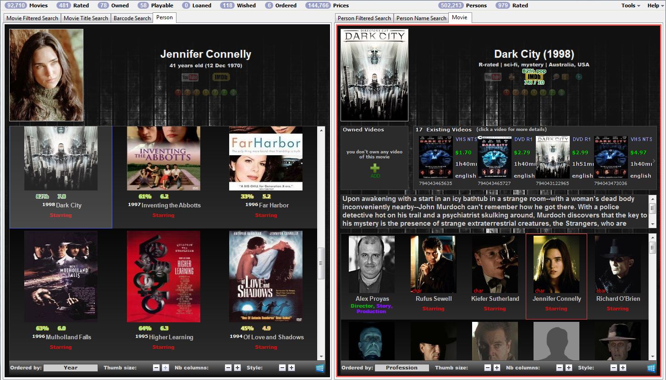Click Style plus in the Person panel

click(292, 368)
